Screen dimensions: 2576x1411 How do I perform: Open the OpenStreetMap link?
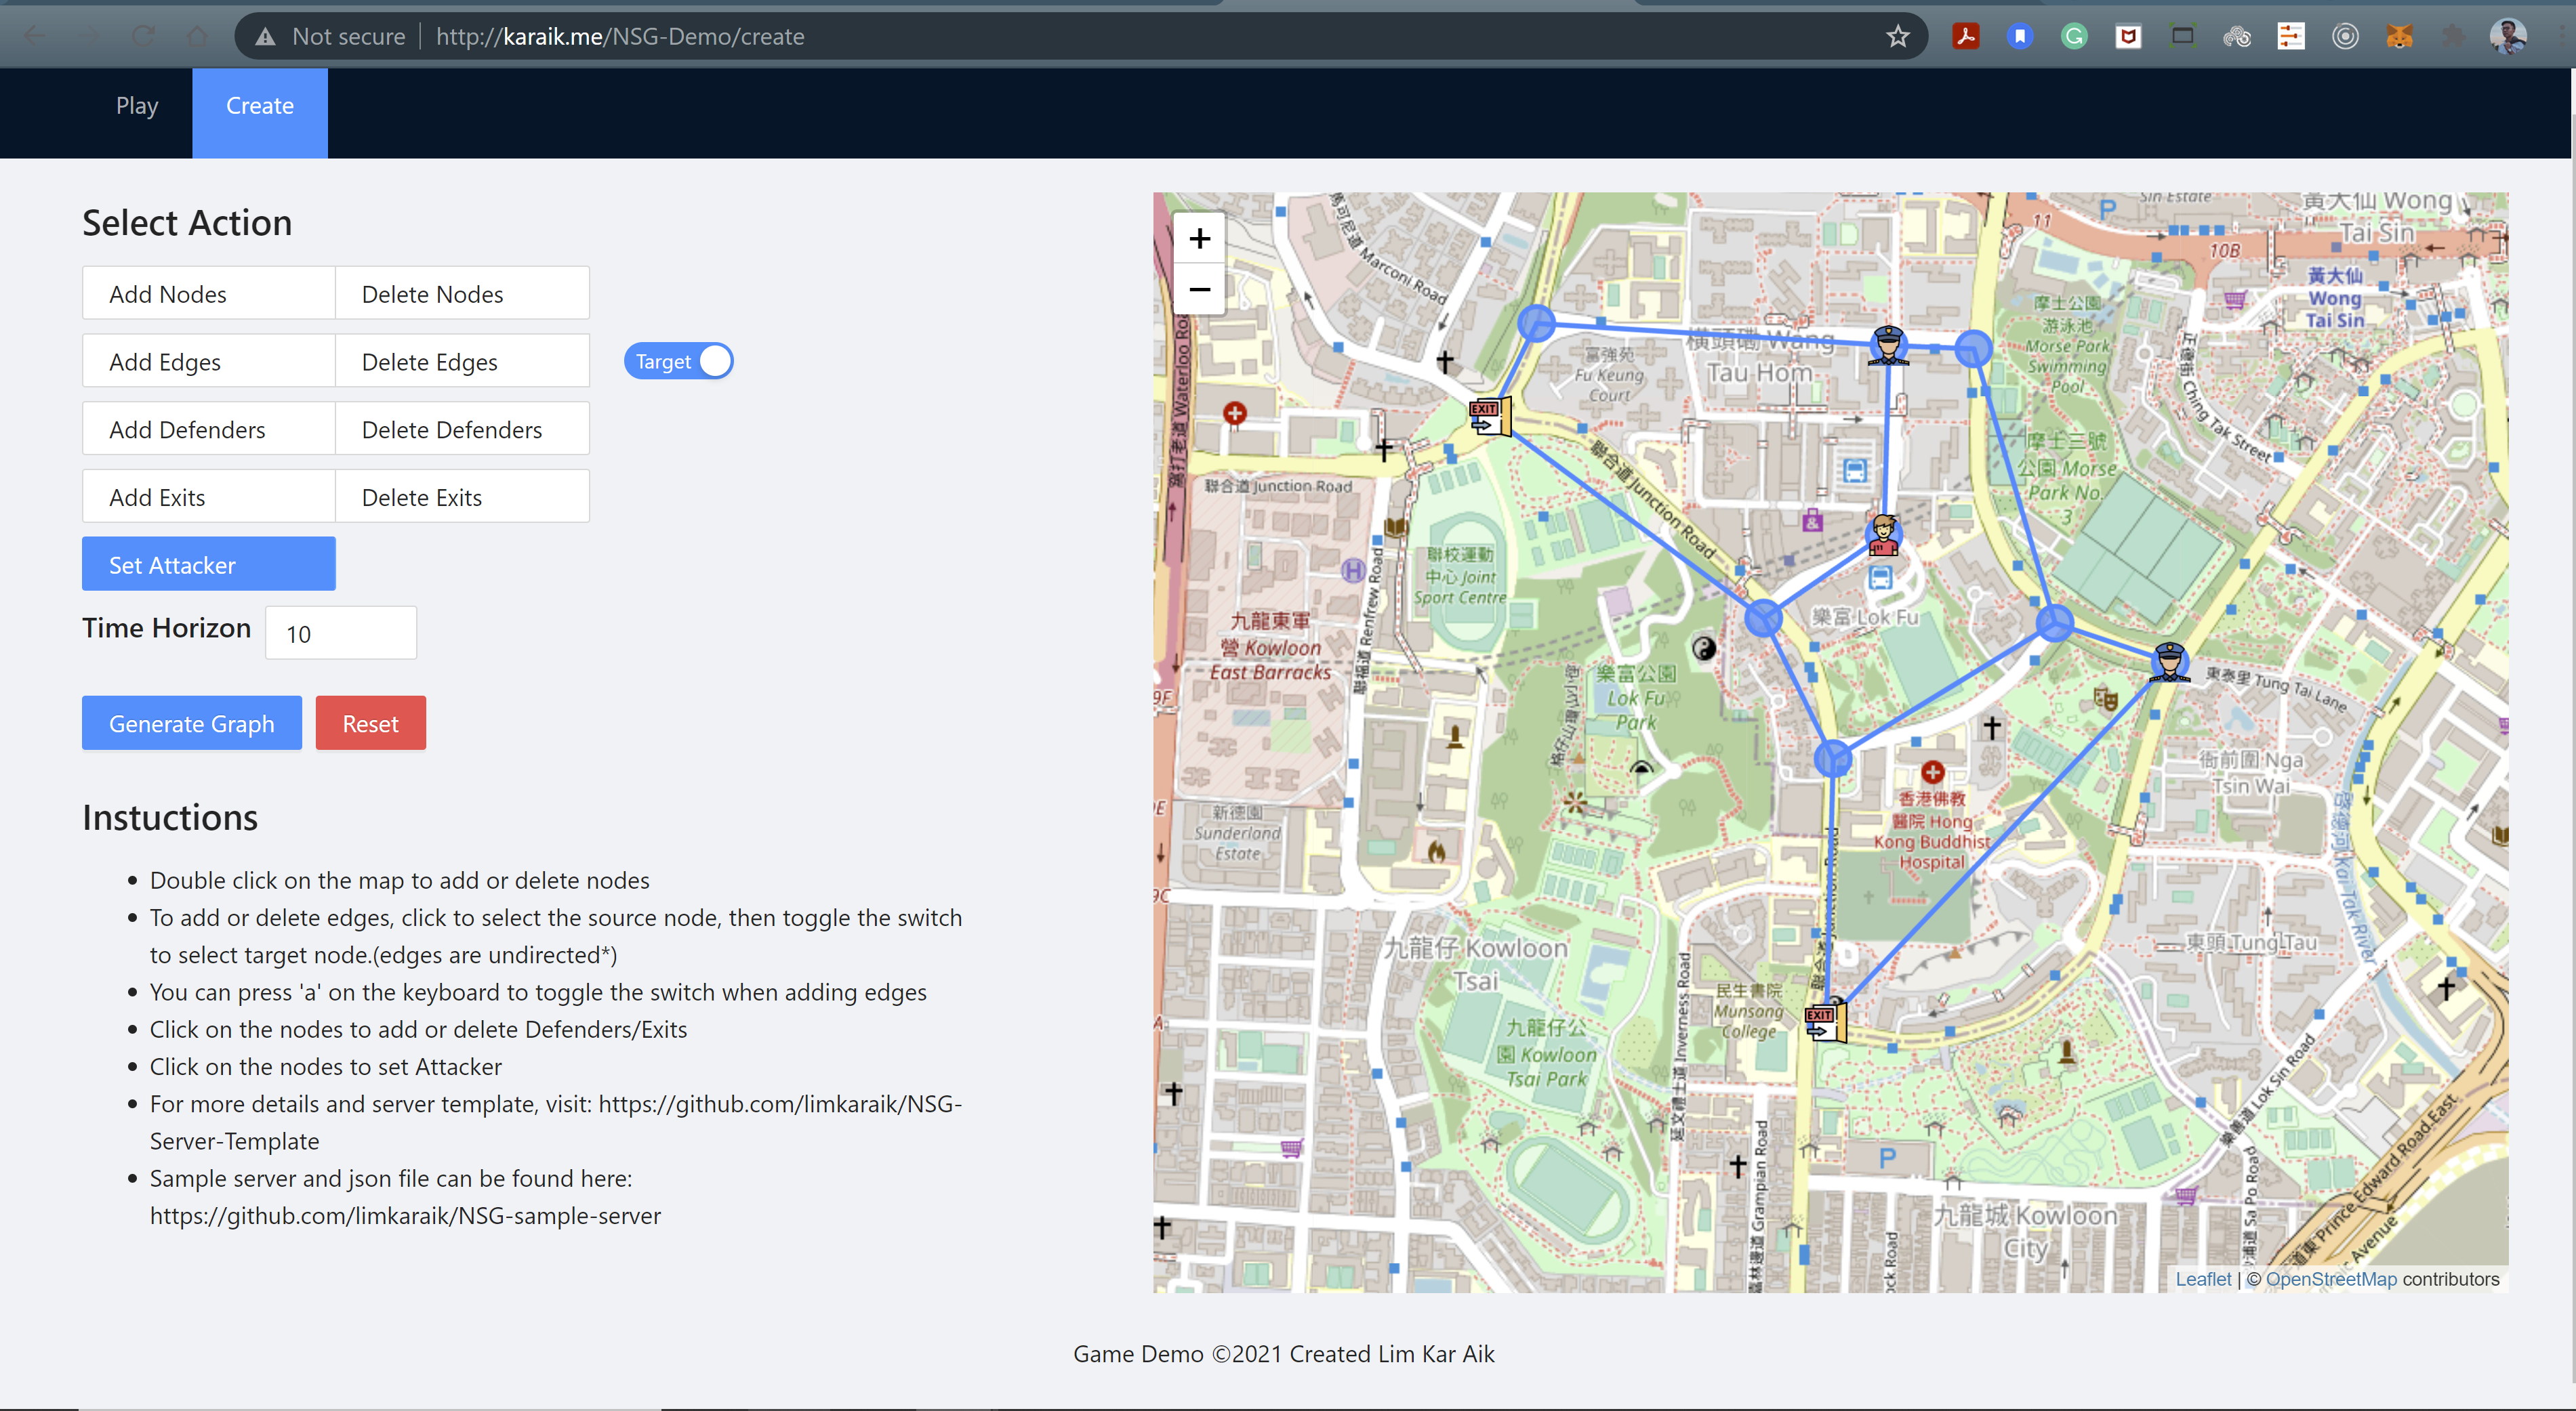point(2330,1279)
